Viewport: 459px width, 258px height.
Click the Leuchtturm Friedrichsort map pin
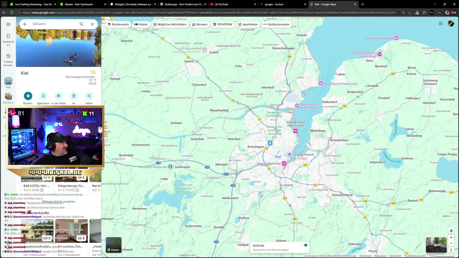point(321,83)
